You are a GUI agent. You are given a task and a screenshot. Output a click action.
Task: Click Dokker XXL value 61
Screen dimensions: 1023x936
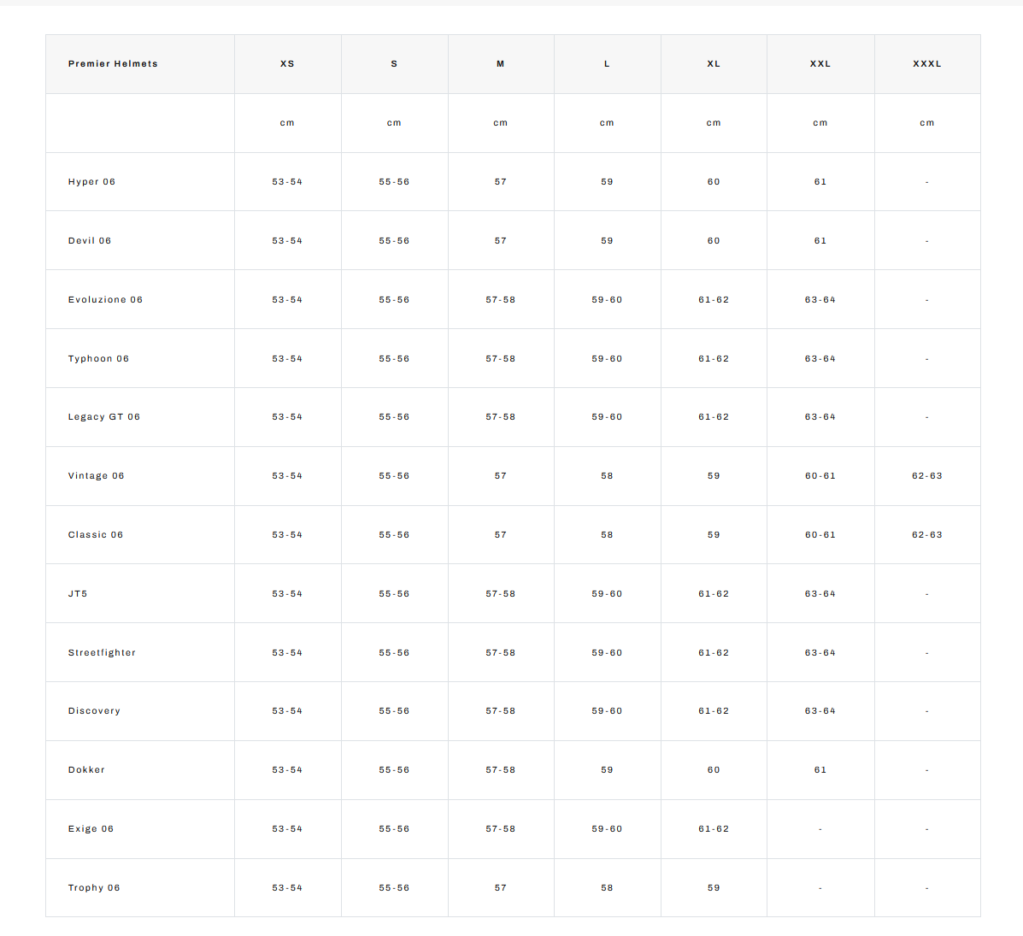[x=820, y=769]
